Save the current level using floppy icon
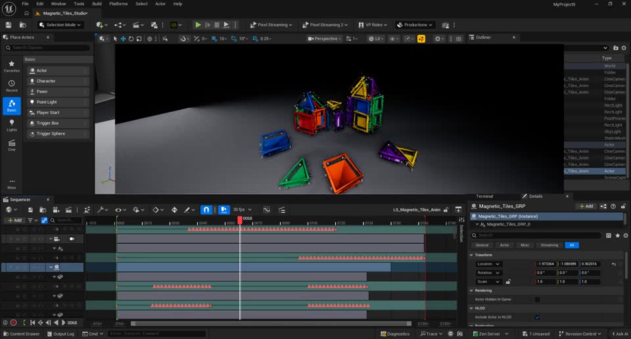This screenshot has height=339, width=631. coord(9,25)
